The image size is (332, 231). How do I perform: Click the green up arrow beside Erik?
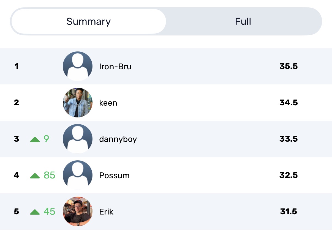35,212
